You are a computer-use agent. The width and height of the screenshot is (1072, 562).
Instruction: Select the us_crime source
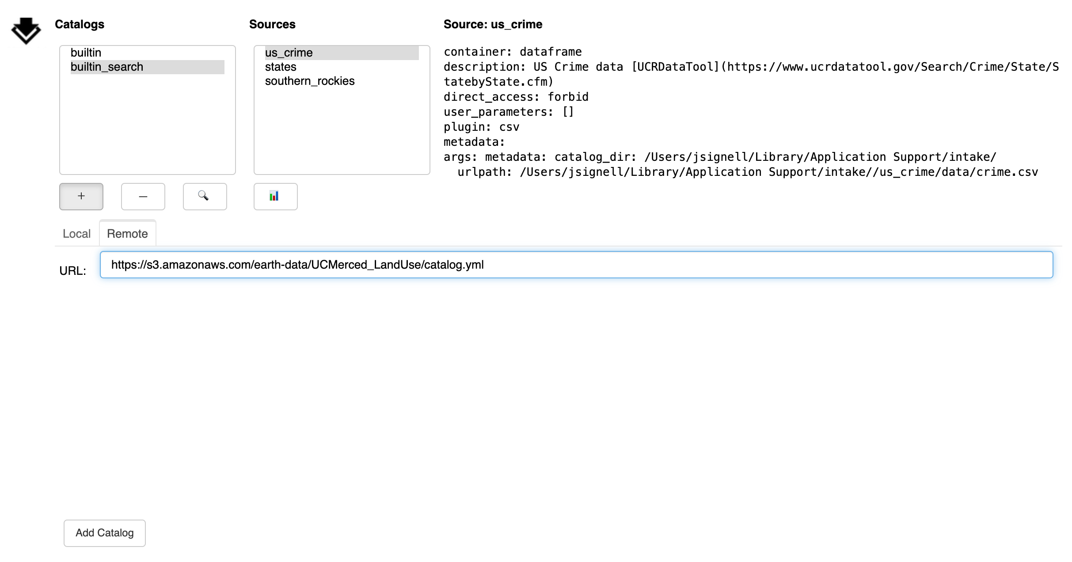342,53
